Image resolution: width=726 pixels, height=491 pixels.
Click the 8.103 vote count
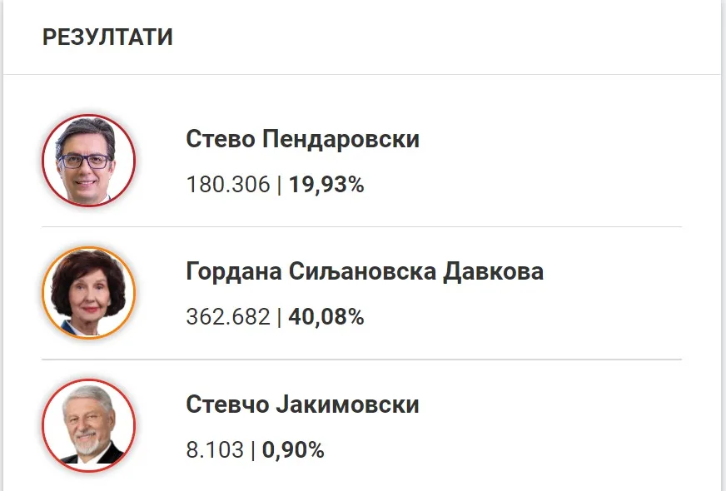[x=215, y=450]
